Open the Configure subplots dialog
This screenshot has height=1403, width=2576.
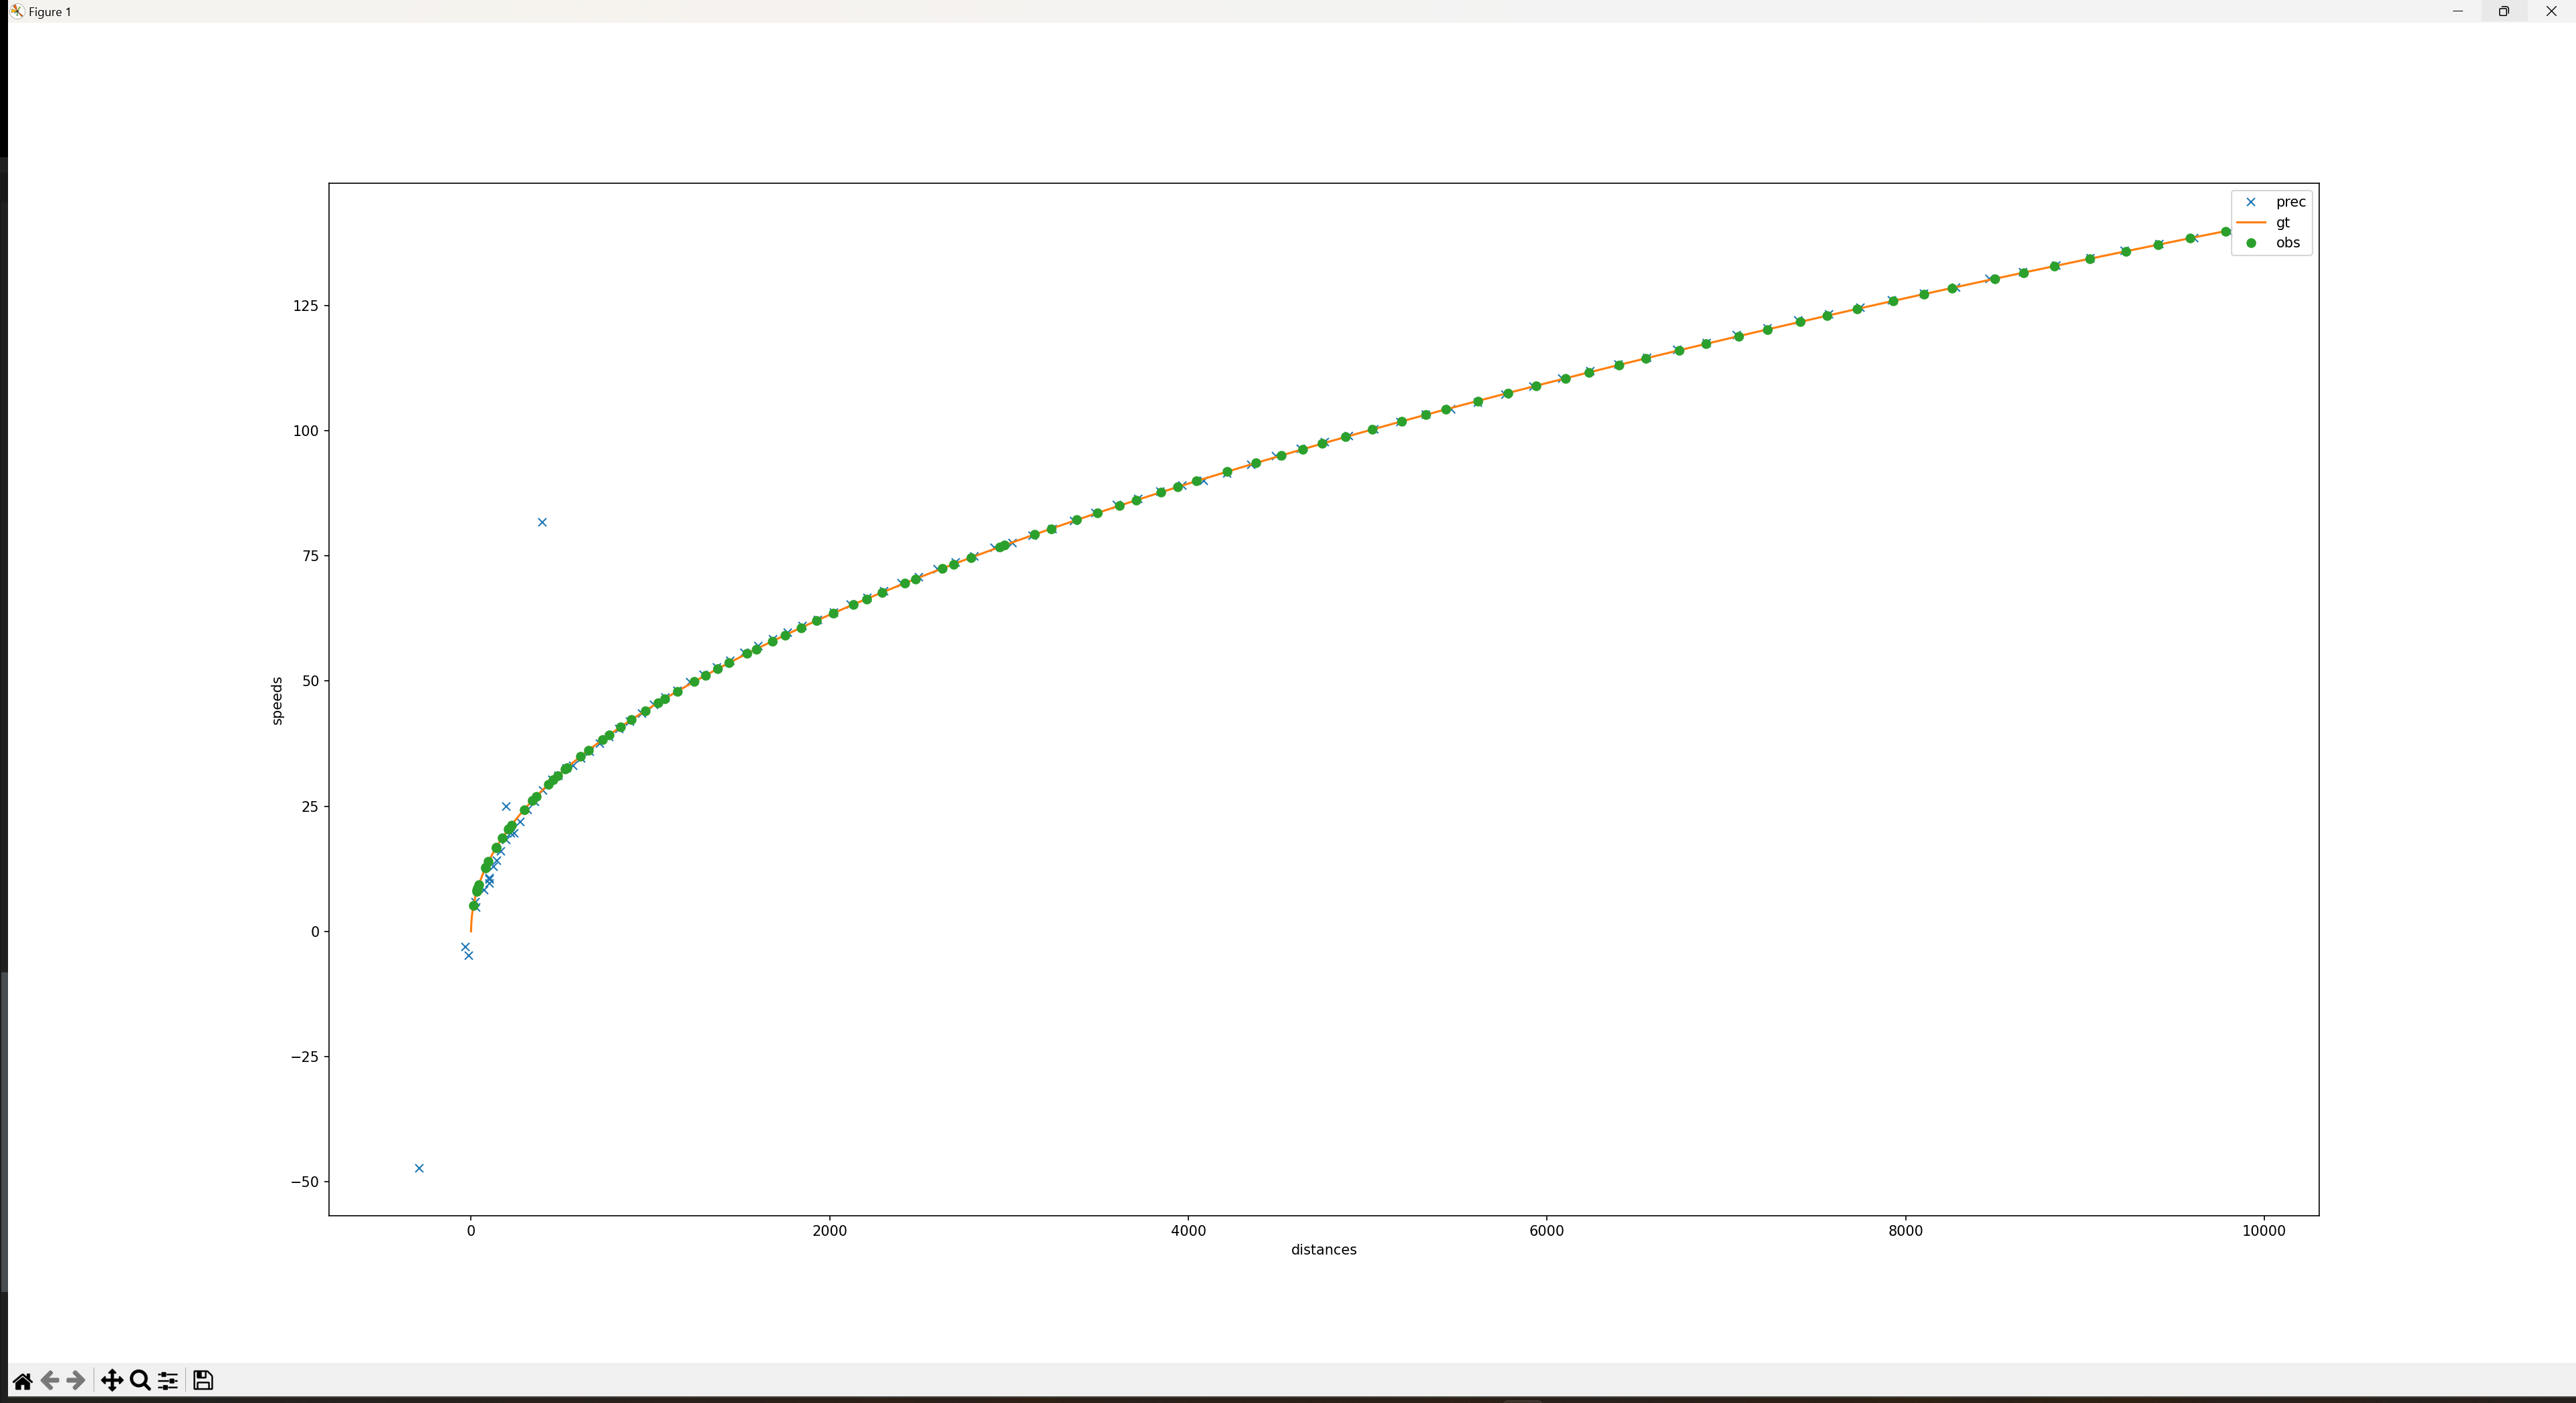168,1381
